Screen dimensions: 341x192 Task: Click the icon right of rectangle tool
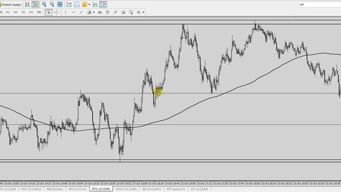[x=131, y=12]
